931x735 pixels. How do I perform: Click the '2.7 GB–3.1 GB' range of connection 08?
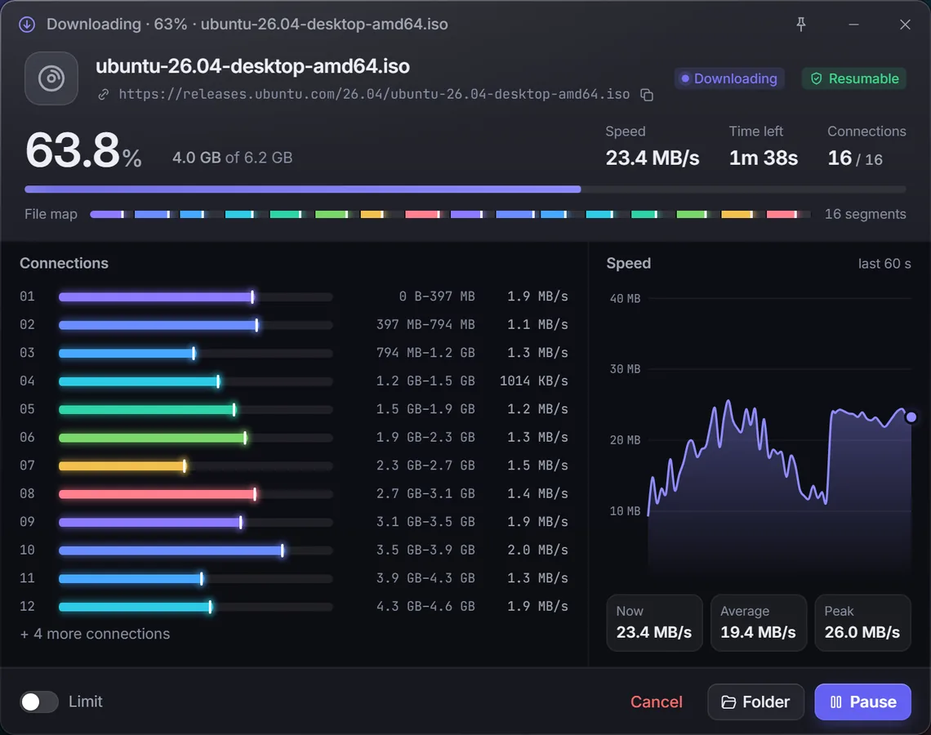click(425, 493)
